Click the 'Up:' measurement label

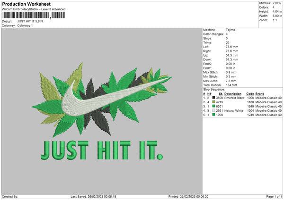(x=205, y=55)
